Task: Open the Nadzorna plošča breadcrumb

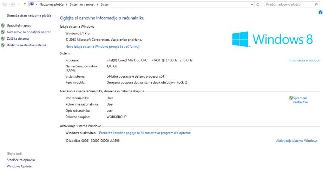Action: 52,4
